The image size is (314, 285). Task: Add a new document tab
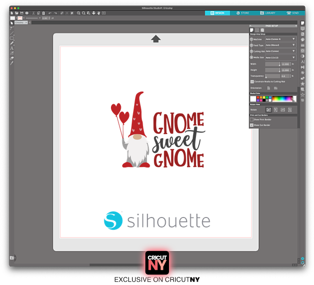point(30,23)
